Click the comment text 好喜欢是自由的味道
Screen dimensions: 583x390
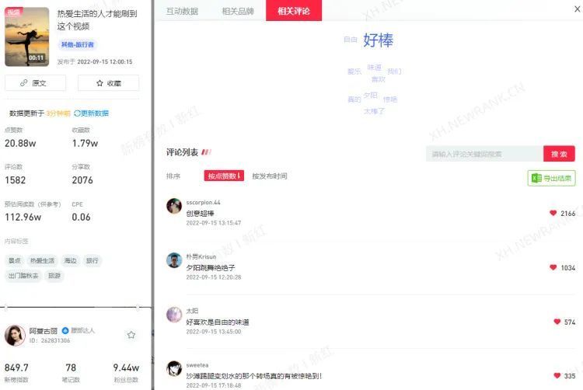218,322
